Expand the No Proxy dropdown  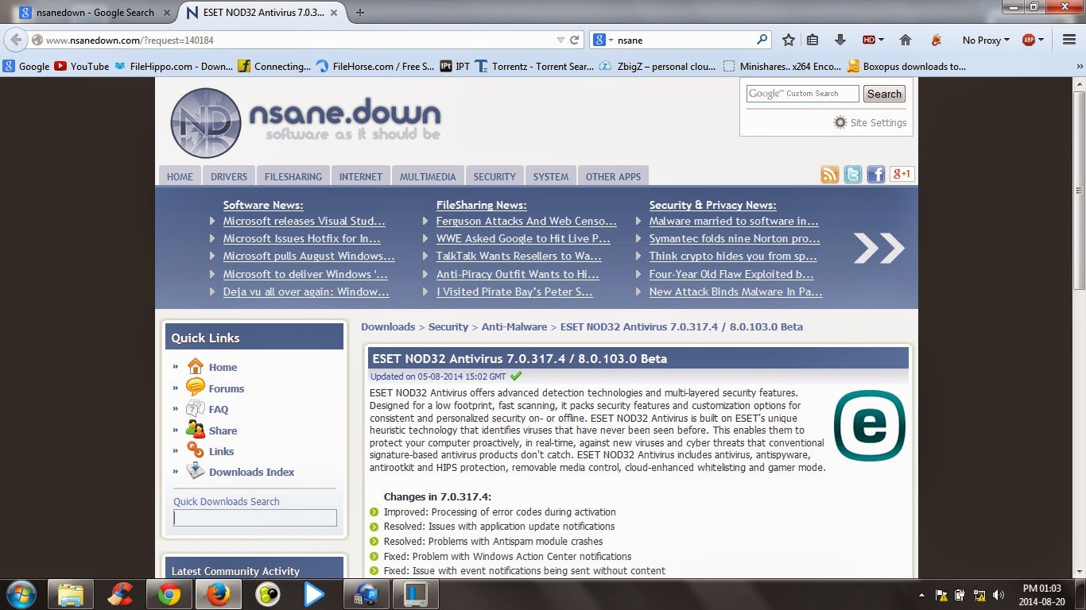click(986, 40)
